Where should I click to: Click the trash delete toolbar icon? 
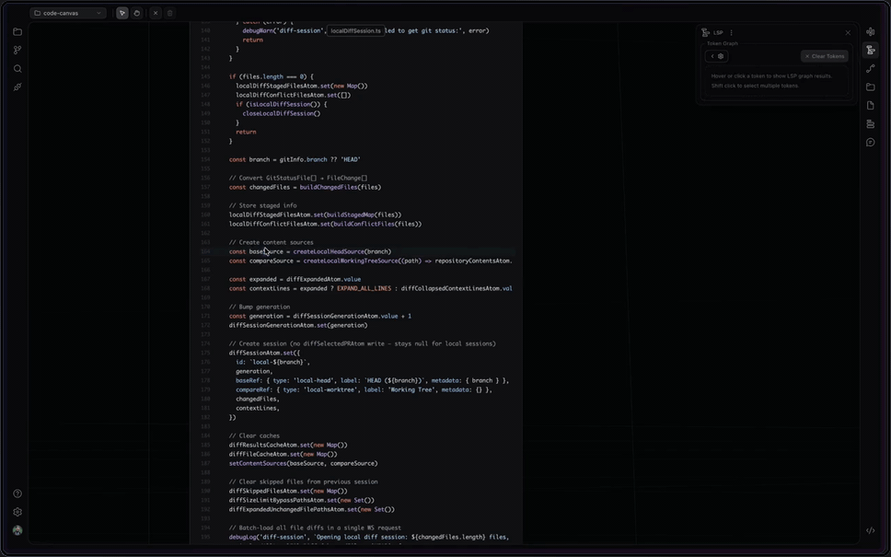(170, 13)
